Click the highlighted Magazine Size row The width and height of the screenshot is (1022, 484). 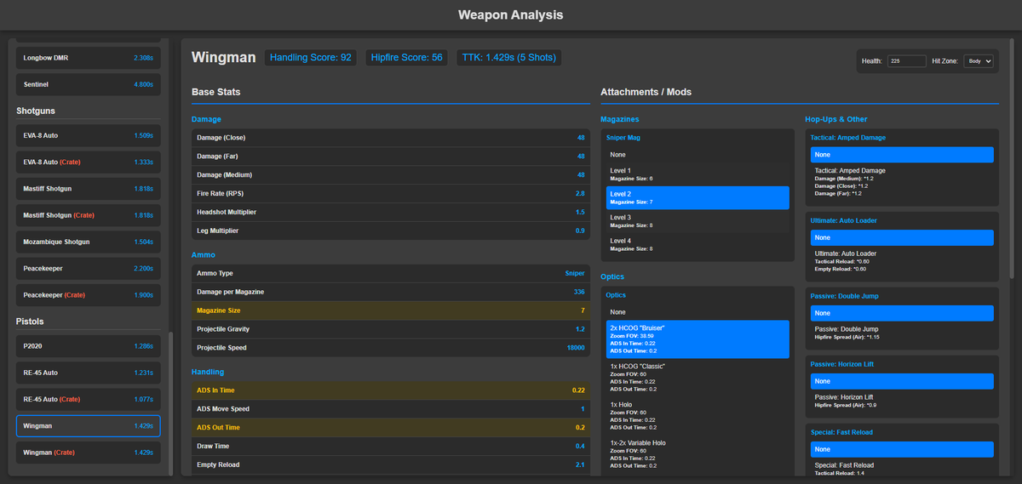tap(391, 310)
